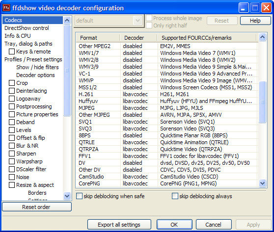The height and width of the screenshot is (232, 274).
Task: Sort by Format column header
Action: [x=98, y=38]
